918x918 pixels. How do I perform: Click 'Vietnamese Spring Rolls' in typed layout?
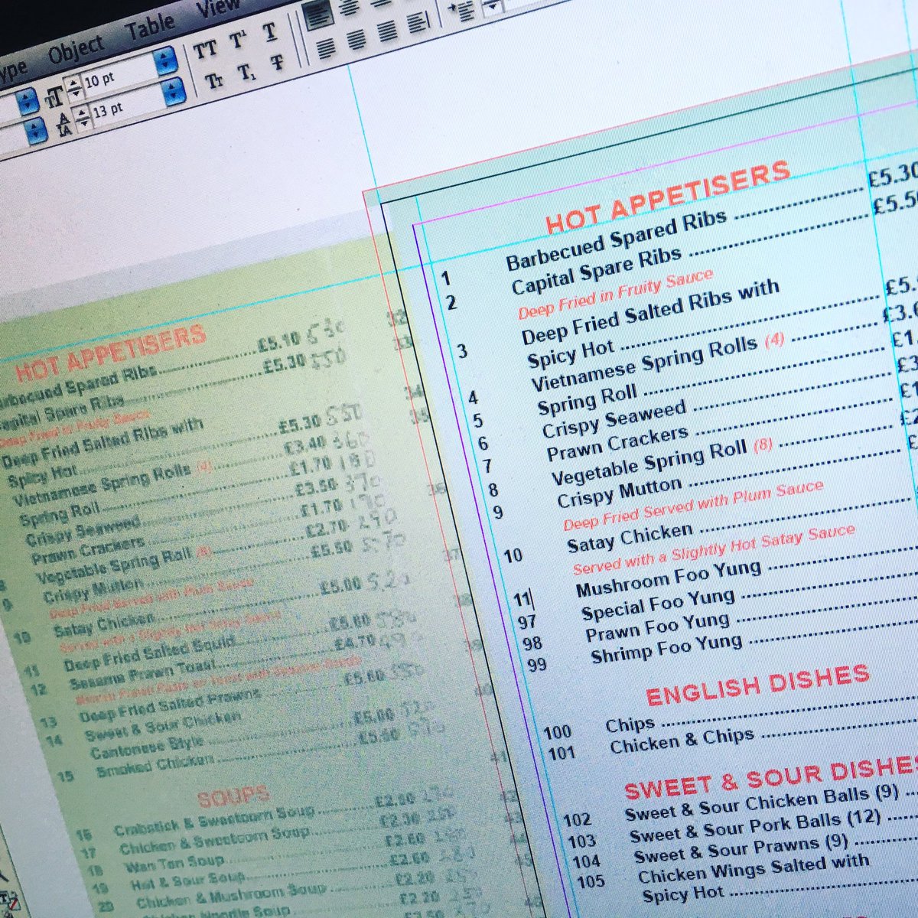[x=644, y=363]
